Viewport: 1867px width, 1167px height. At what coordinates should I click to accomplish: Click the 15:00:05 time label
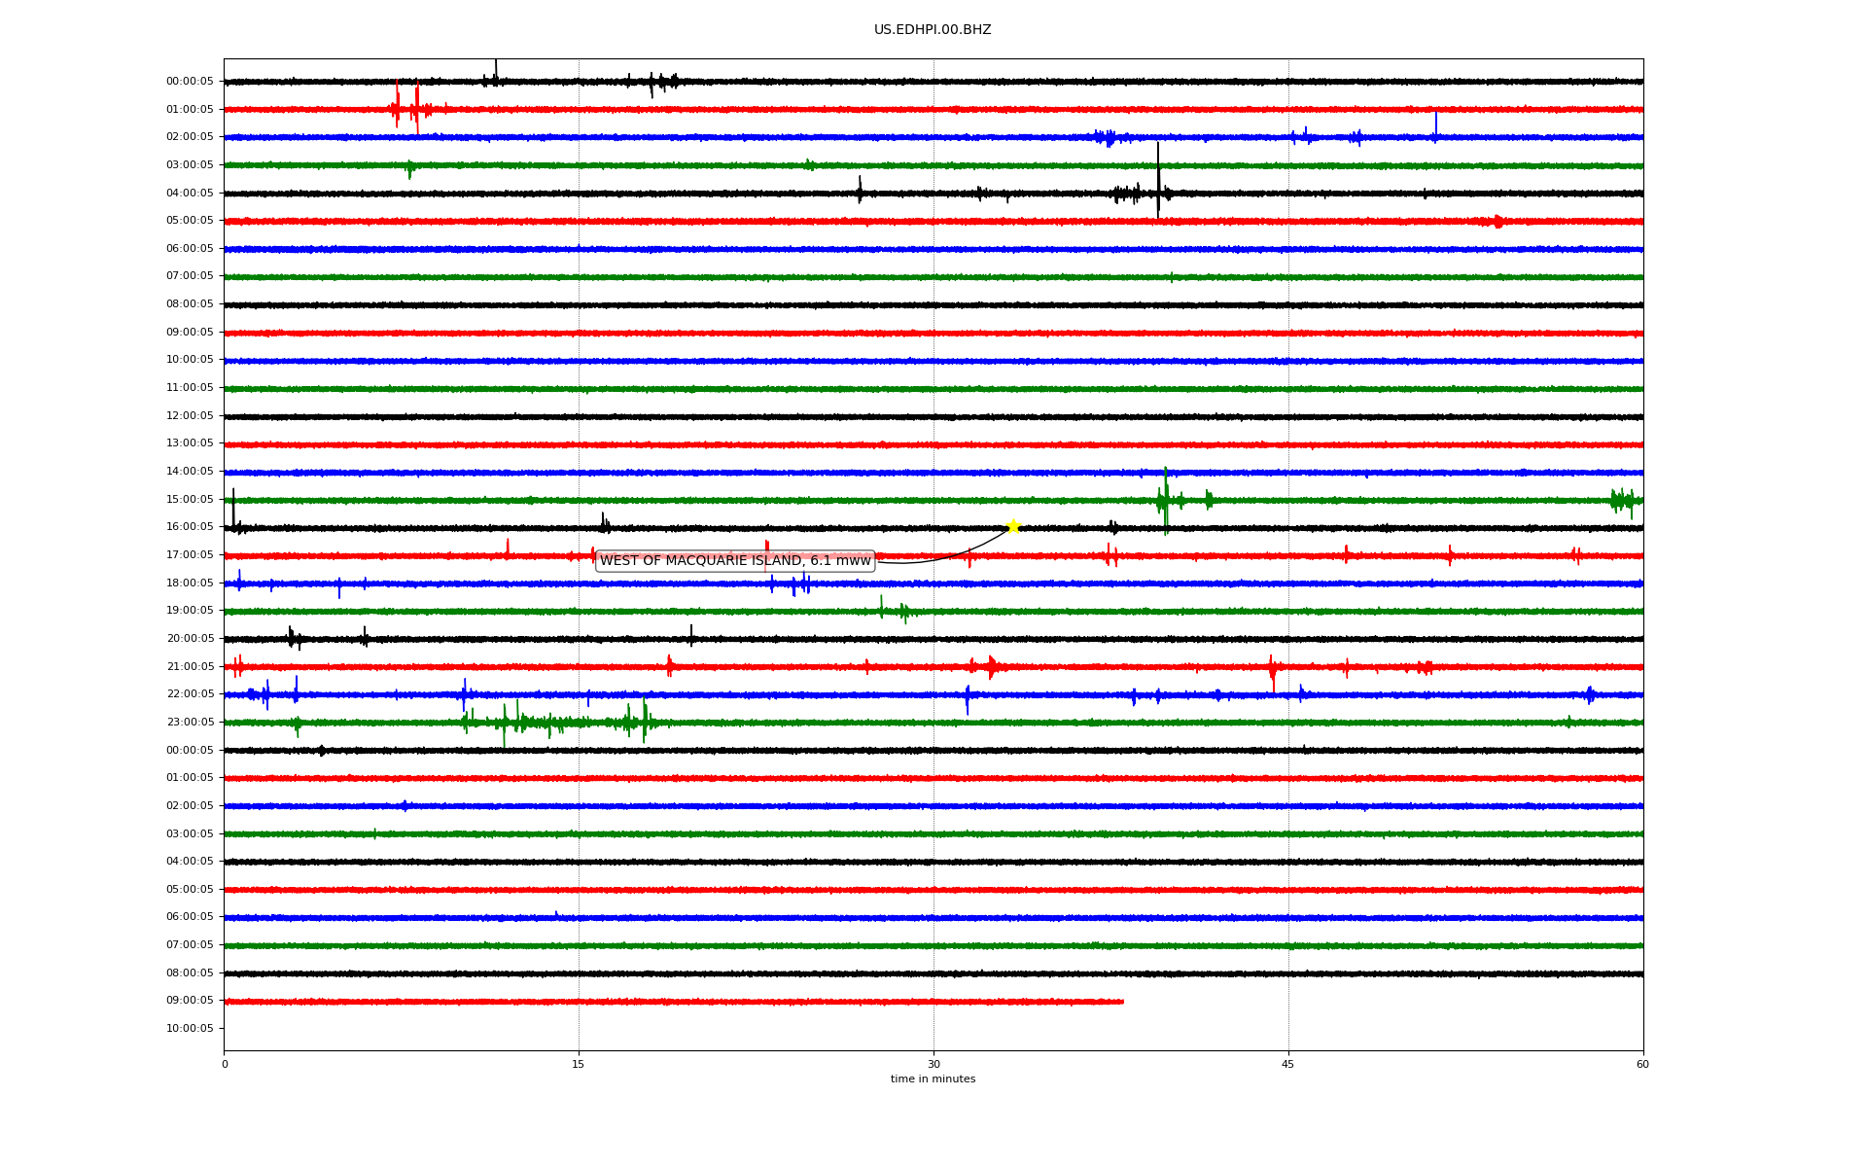(190, 500)
